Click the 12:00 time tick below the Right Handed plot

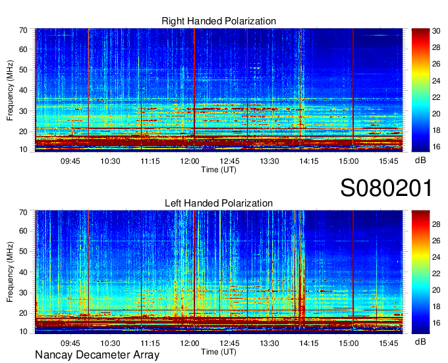click(190, 161)
